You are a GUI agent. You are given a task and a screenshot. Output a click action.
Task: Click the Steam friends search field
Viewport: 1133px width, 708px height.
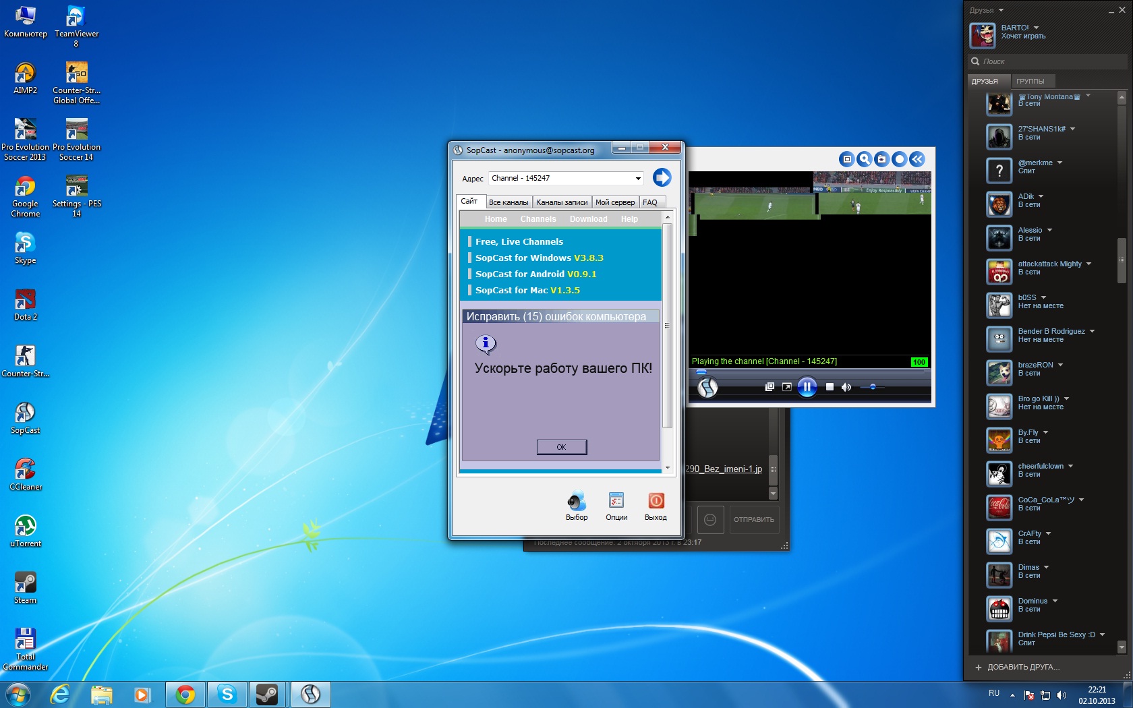click(1047, 61)
